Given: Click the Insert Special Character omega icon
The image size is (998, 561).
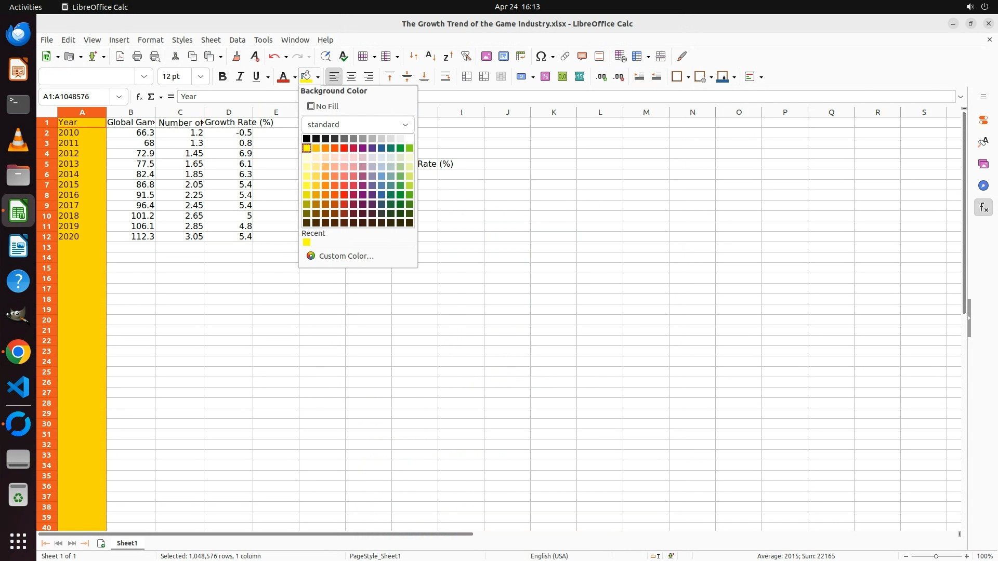Looking at the screenshot, I should click(x=541, y=56).
